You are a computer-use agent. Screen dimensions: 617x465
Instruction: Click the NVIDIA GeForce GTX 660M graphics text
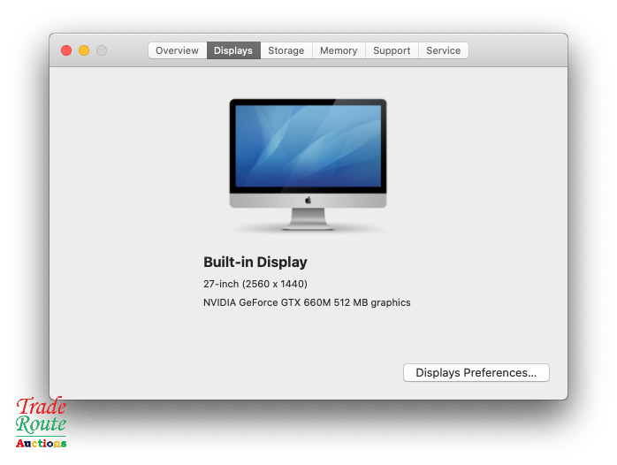[x=307, y=302]
